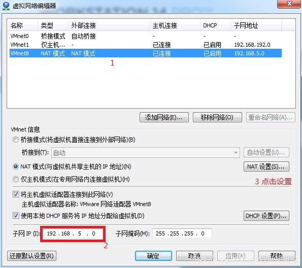Click 桥接模式 type cell of VMnet0

pyautogui.click(x=53, y=36)
